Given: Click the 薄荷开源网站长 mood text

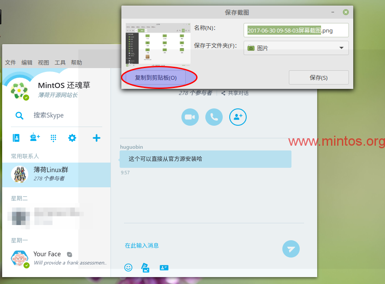Looking at the screenshot, I should pyautogui.click(x=58, y=95).
